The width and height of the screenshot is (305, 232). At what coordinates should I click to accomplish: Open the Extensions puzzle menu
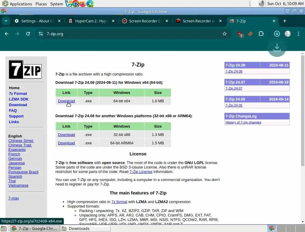point(261,34)
